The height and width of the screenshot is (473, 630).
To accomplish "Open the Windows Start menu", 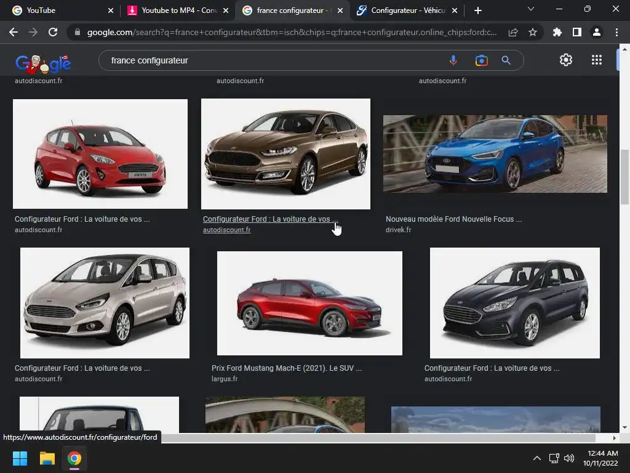I will pos(20,458).
